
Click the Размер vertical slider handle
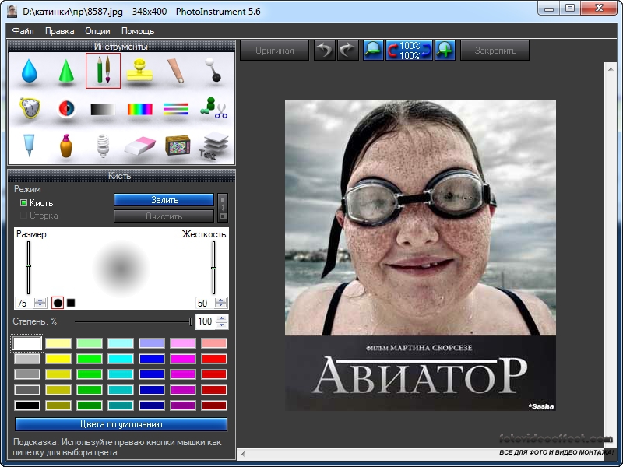tap(28, 265)
